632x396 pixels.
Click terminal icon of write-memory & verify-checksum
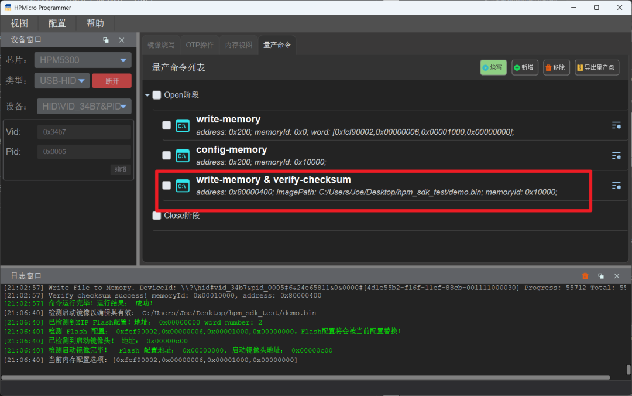(x=183, y=186)
